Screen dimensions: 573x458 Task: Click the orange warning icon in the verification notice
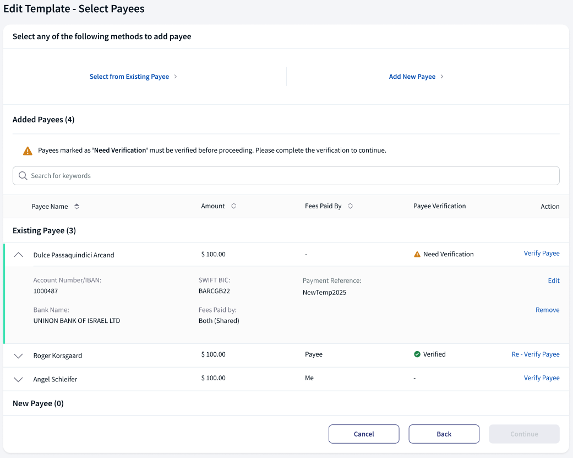click(x=28, y=150)
